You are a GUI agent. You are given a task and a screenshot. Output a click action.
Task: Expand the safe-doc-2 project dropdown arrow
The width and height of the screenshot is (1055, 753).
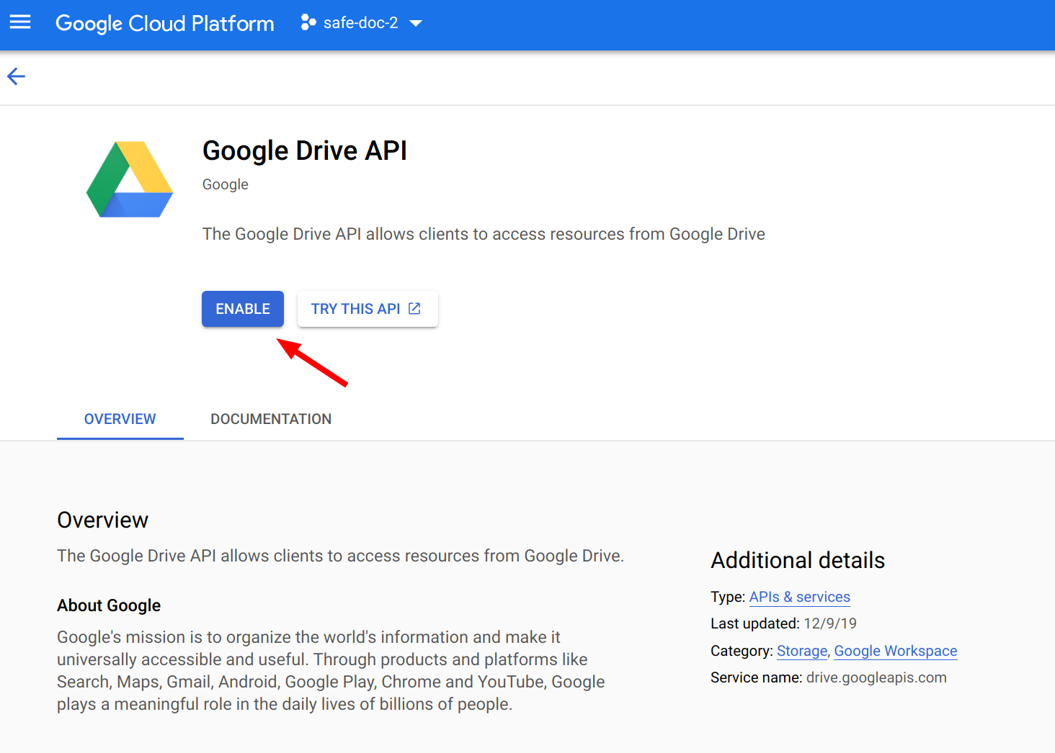tap(416, 23)
